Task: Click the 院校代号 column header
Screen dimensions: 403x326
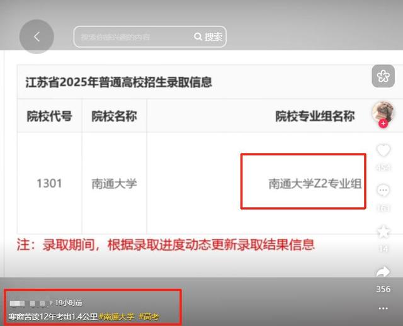Action: [49, 116]
